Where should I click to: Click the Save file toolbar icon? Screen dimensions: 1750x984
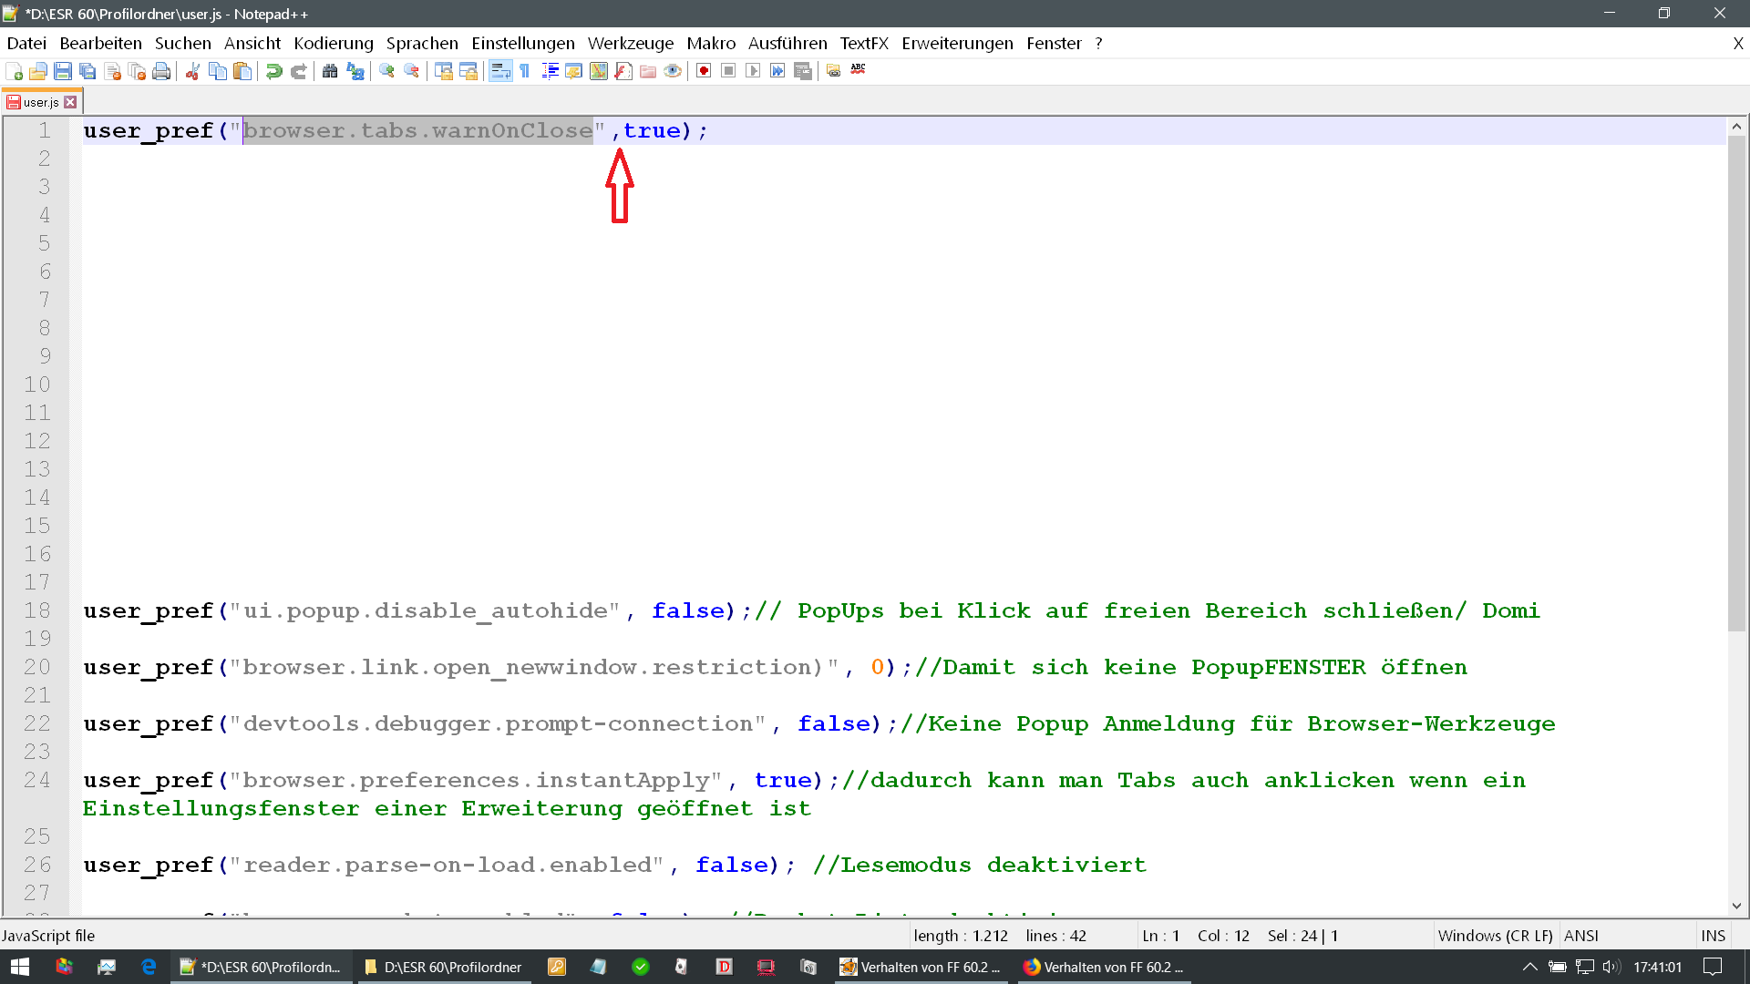[x=63, y=71]
